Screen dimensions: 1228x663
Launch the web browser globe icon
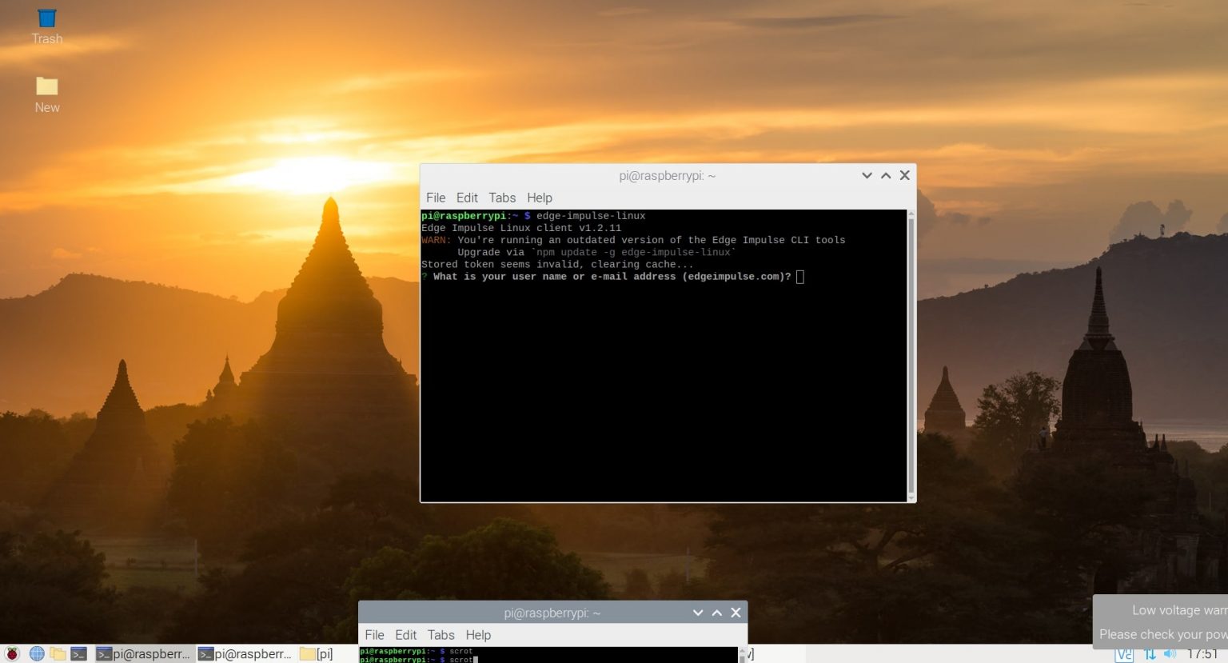point(37,653)
